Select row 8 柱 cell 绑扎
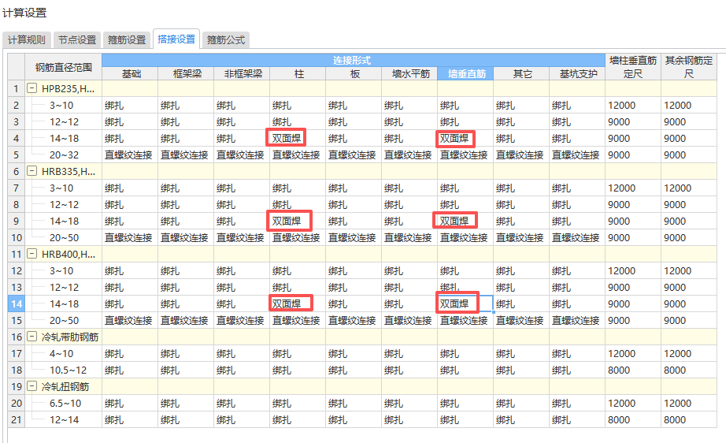The image size is (726, 443). pos(298,204)
